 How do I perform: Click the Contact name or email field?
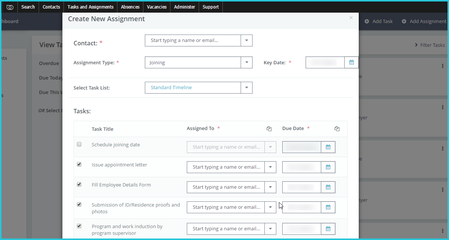193,40
